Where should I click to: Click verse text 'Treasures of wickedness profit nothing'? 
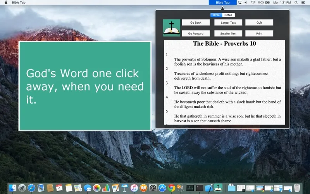click(x=207, y=73)
